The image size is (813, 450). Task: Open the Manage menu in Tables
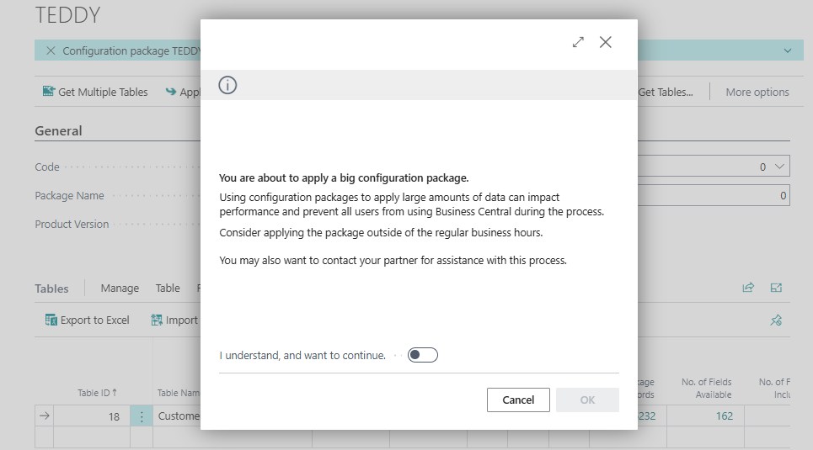point(120,288)
